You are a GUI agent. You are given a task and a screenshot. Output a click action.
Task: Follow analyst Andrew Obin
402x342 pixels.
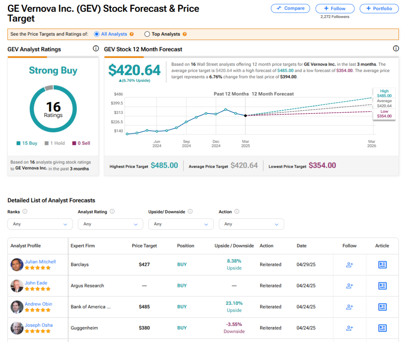click(349, 307)
